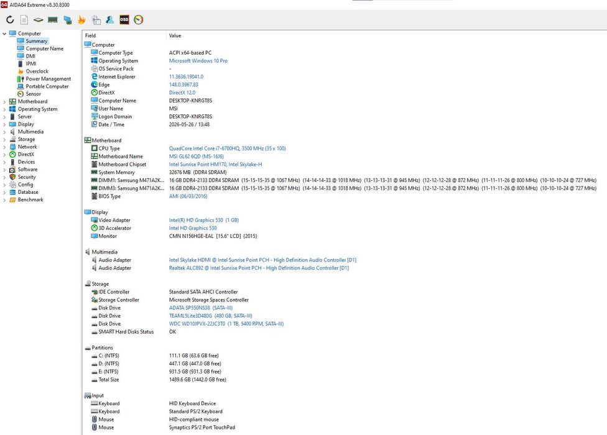Click the gauge benchmark toolbar icon
This screenshot has width=607, height=435.
[139, 20]
